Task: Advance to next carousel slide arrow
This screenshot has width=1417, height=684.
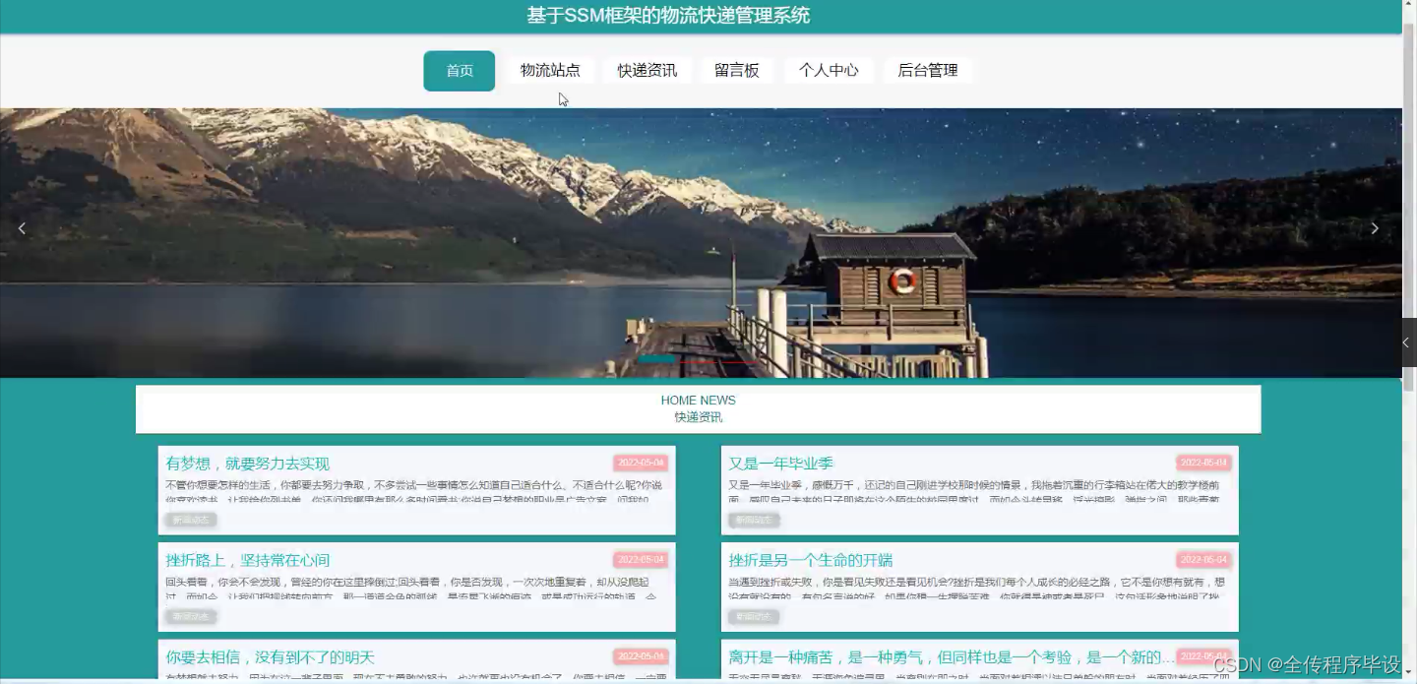Action: (1375, 228)
